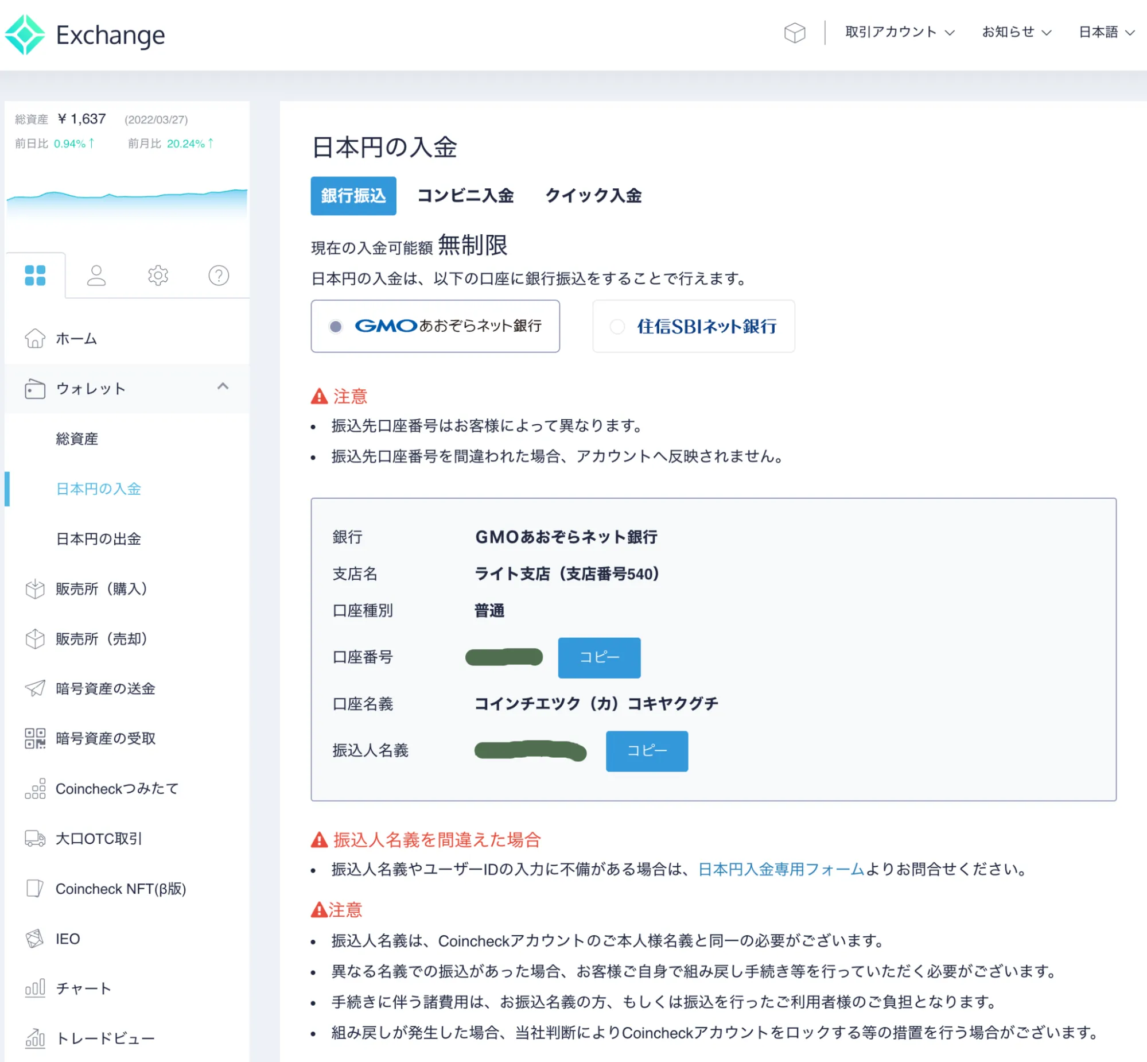Screen dimensions: 1147x1062
Task: Select the 暗号資産の送金 paper plane icon
Action: 34,689
